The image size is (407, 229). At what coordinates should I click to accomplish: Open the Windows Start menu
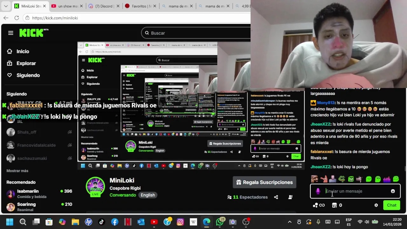[10, 222]
